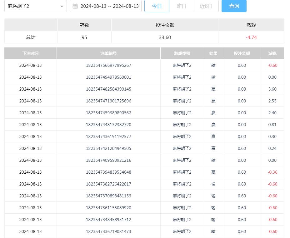The height and width of the screenshot is (238, 290).
Task: Select order number 1823547566977995267
Action: pyautogui.click(x=108, y=65)
